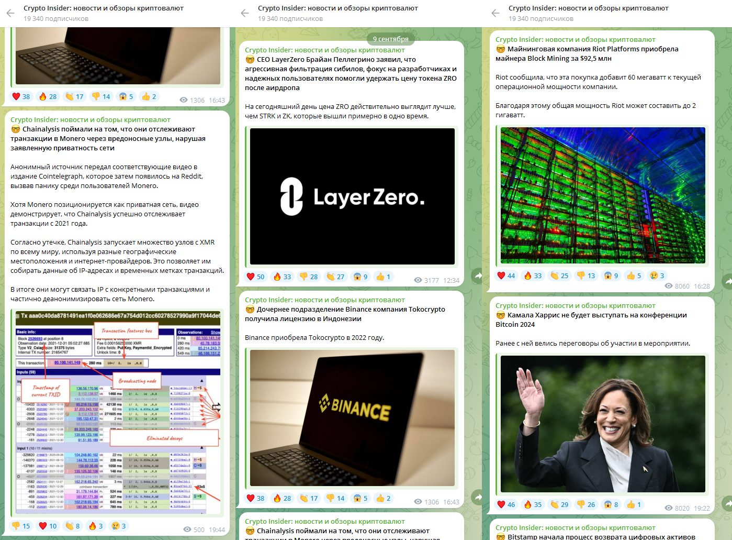Click '19 340 подписчиков' in middle panel header
732x540 pixels.
[290, 19]
